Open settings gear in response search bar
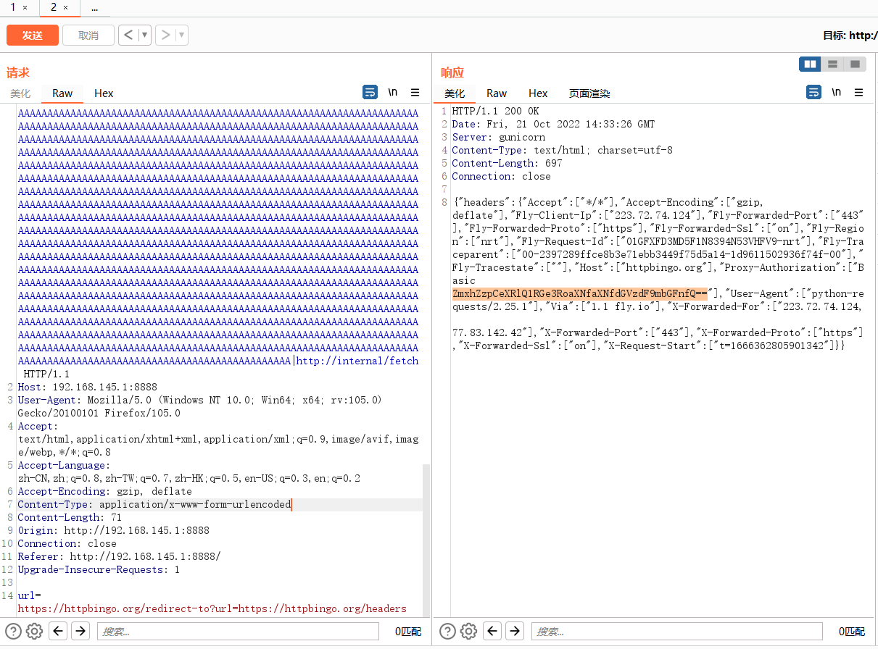The height and width of the screenshot is (649, 878). click(469, 631)
